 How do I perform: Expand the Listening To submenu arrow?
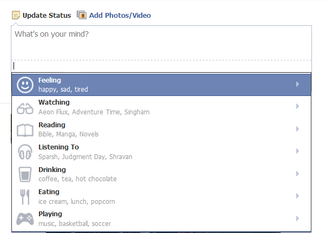pos(297,151)
